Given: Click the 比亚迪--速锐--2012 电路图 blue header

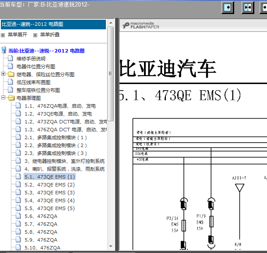Looking at the screenshot, I should (53, 25).
